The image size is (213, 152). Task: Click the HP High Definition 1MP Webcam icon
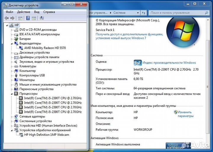[21, 135]
